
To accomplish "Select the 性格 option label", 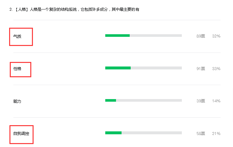I will coord(17,69).
